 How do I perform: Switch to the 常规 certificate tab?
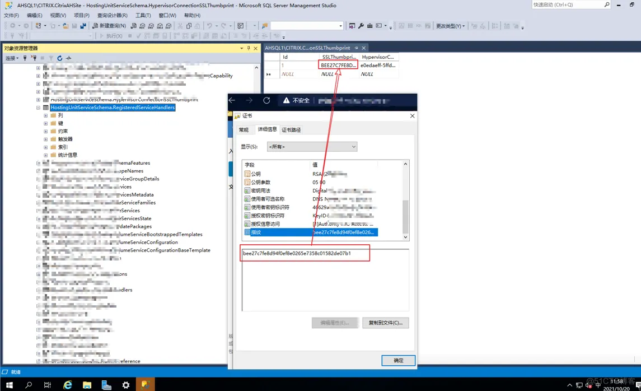[244, 130]
